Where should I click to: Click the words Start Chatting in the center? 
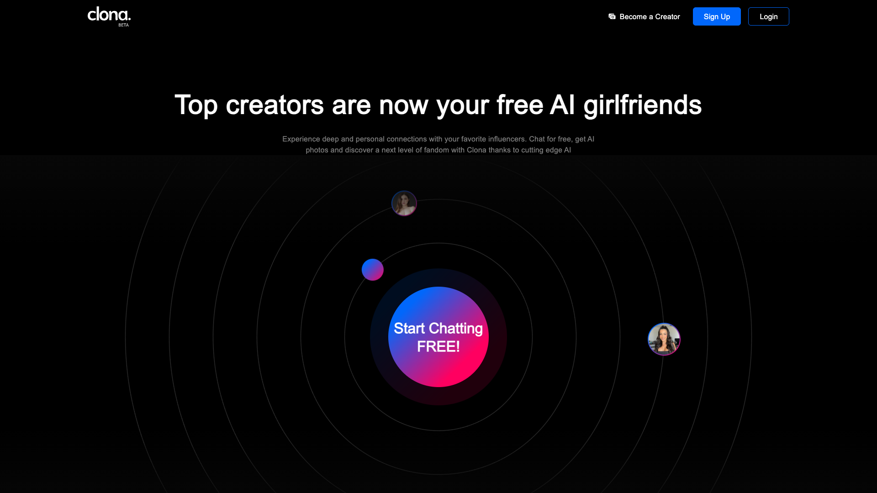pyautogui.click(x=438, y=328)
